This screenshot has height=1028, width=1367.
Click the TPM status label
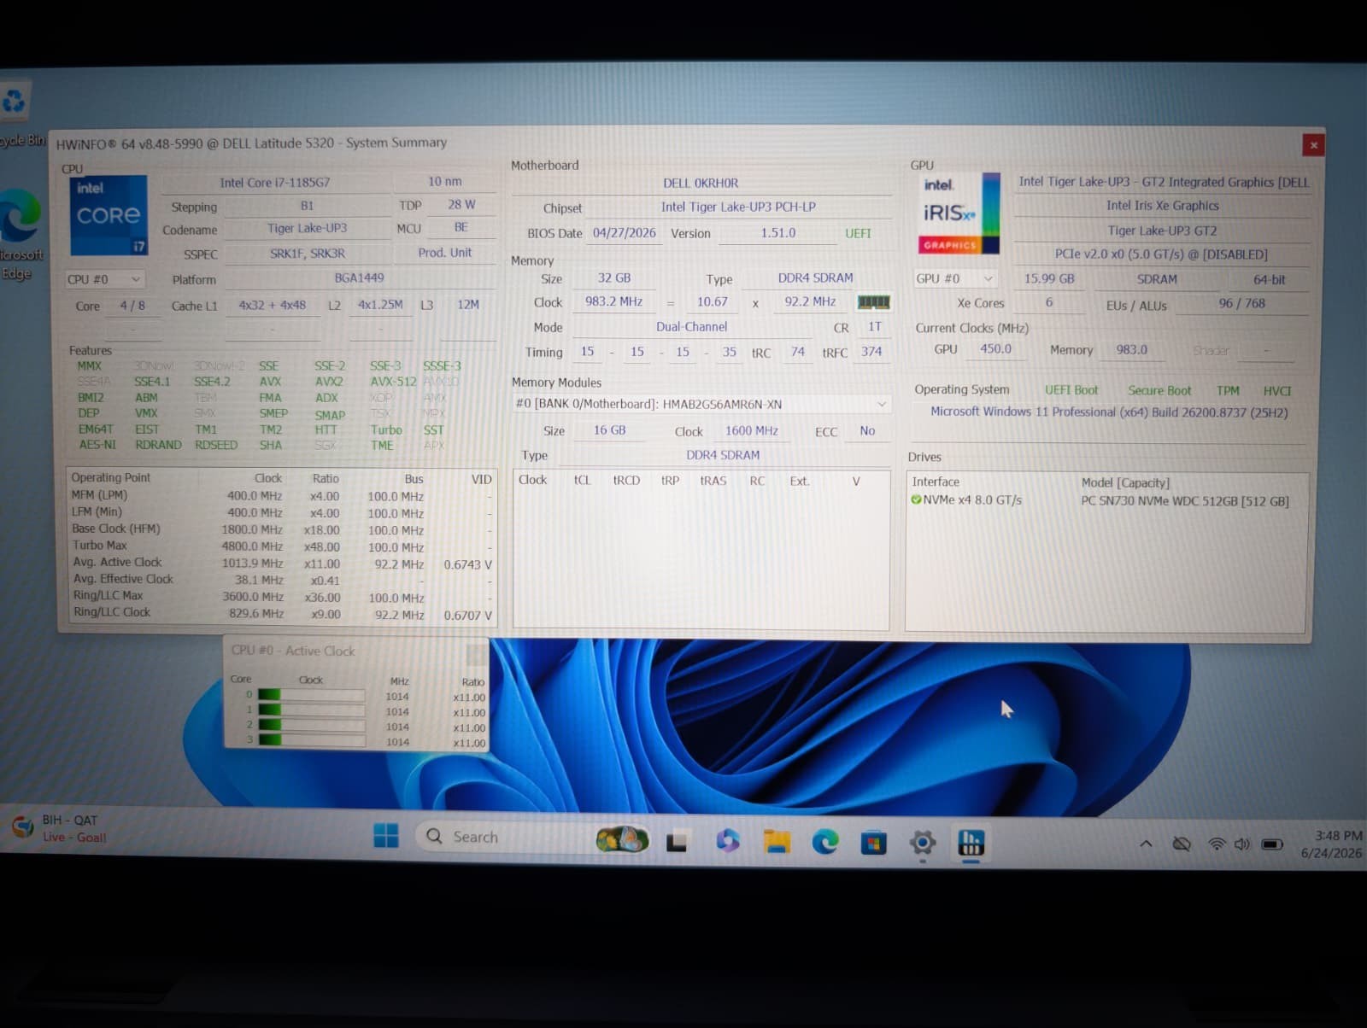(1228, 390)
